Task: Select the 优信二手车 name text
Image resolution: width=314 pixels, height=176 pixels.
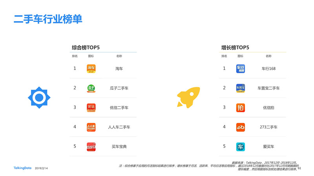Action: pos(119,108)
